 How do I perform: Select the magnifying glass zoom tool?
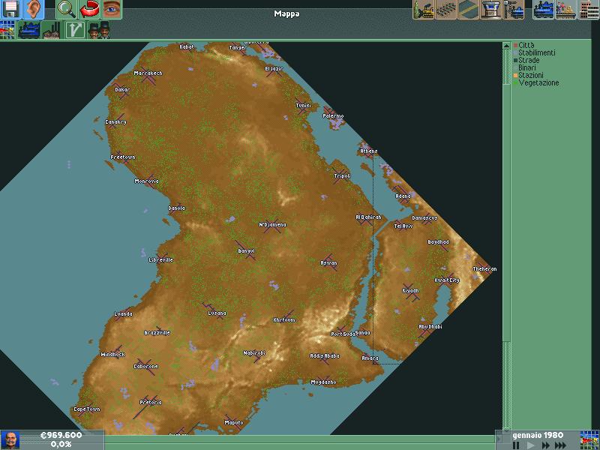pos(67,9)
